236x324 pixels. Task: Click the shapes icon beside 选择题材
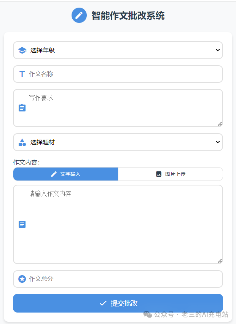point(22,142)
